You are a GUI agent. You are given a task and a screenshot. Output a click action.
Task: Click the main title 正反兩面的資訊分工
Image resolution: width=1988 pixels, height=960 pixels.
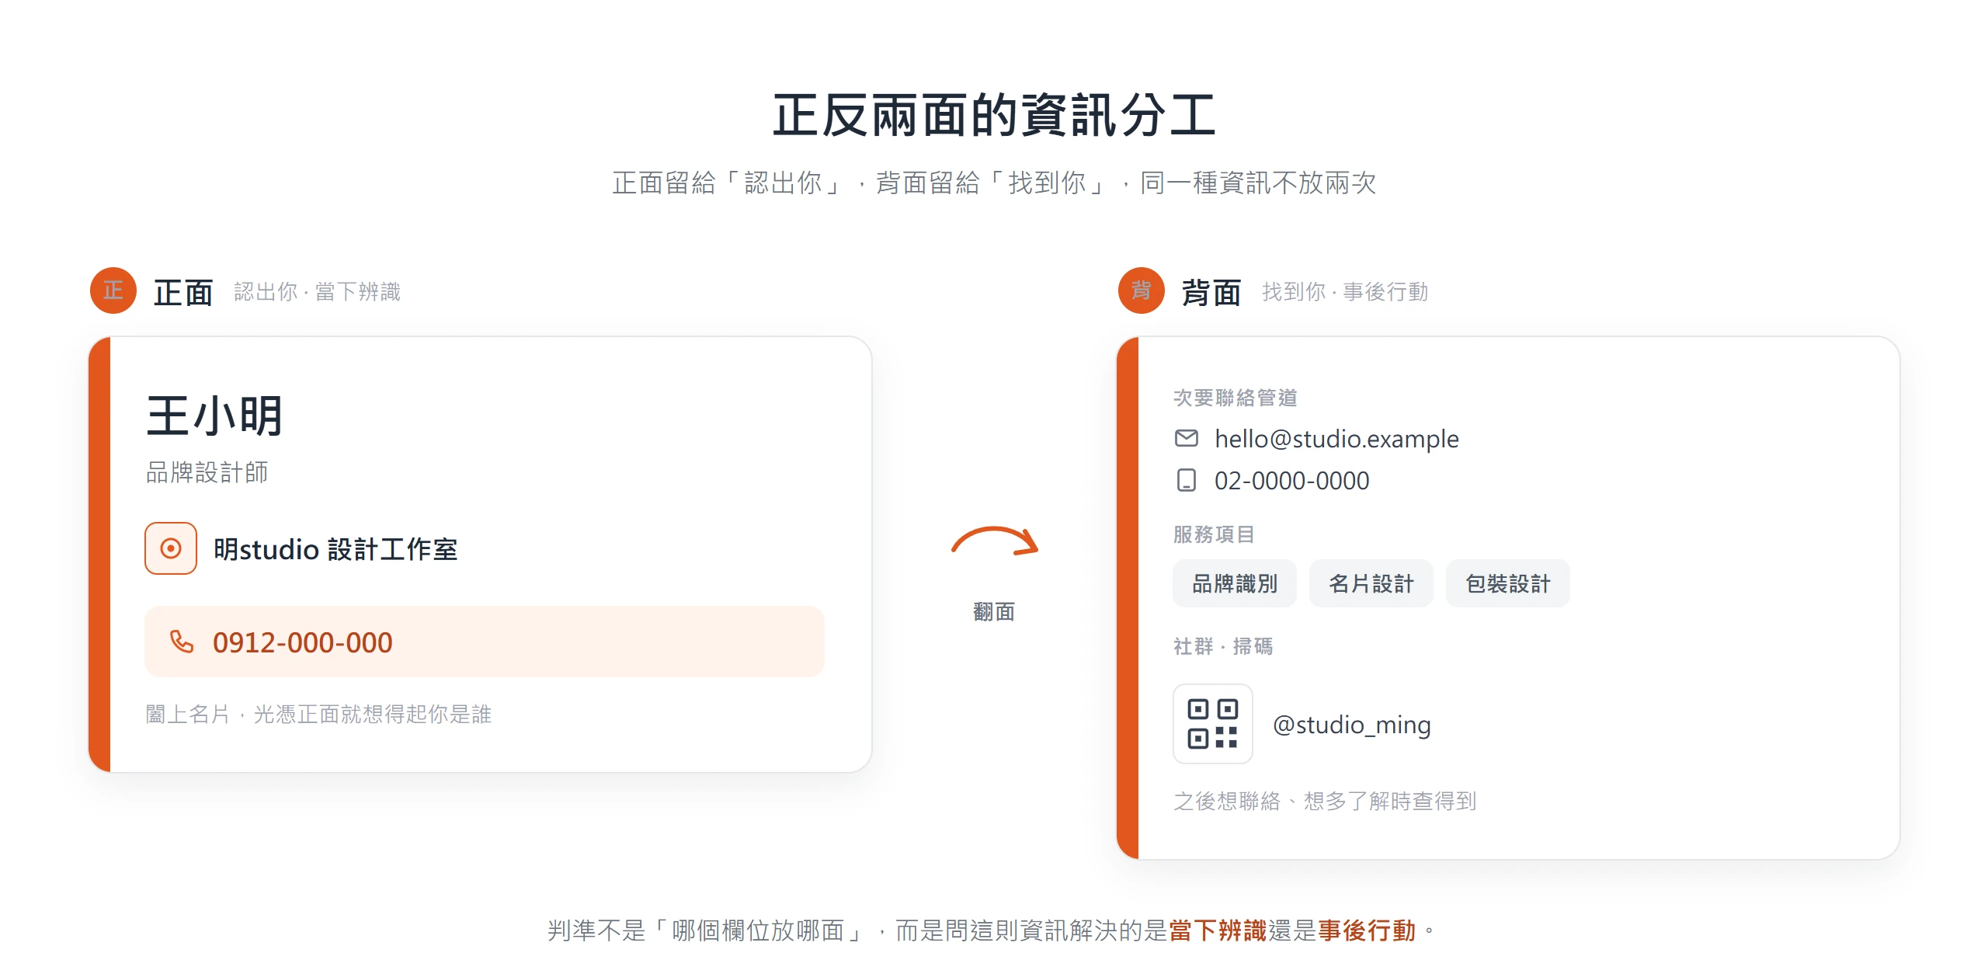pyautogui.click(x=994, y=116)
